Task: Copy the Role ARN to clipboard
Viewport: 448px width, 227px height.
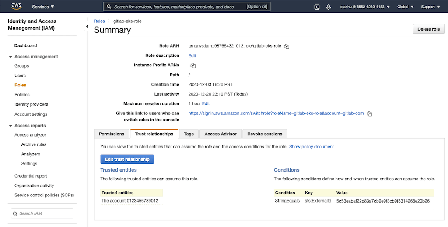Action: 287,46
